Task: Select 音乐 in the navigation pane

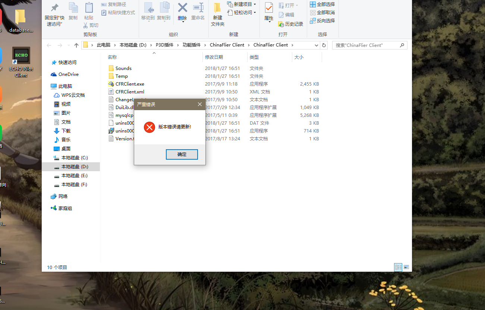Action: click(66, 140)
